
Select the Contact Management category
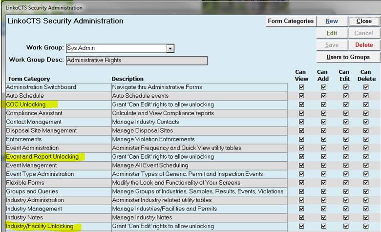pos(58,122)
